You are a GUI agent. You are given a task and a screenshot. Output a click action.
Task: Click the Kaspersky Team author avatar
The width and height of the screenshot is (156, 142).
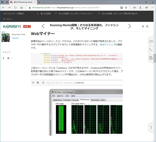pos(6,37)
